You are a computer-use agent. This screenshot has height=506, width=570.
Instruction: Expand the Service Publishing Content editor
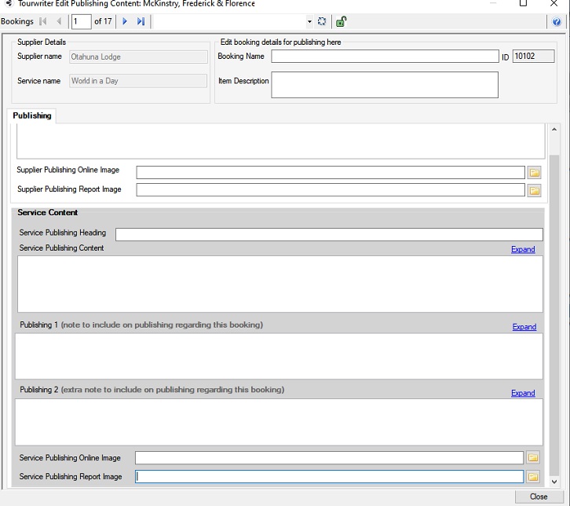coord(523,250)
